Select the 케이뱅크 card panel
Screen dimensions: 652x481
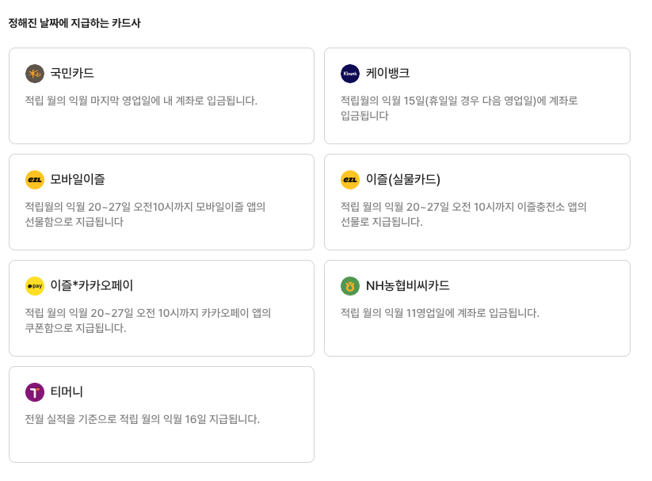[478, 95]
